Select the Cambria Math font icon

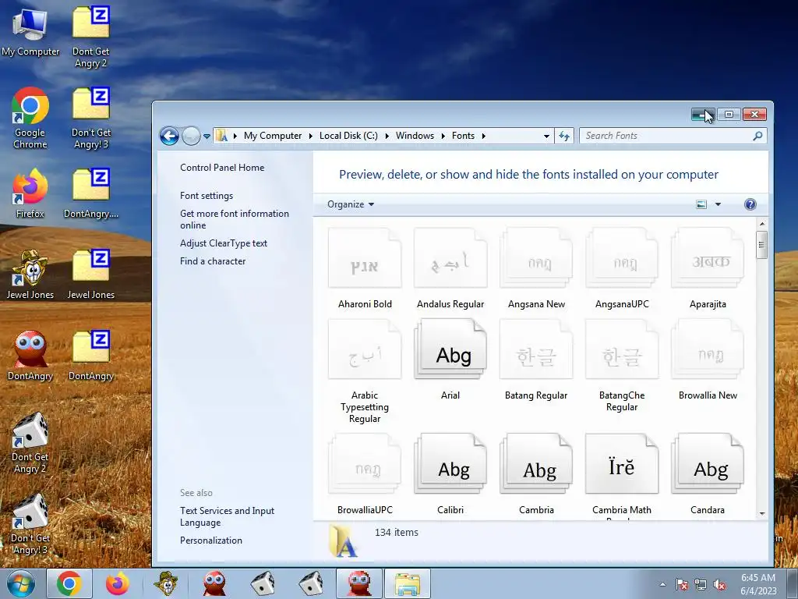click(x=622, y=463)
